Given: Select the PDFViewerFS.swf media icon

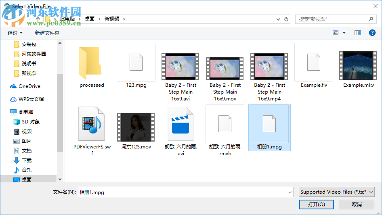Looking at the screenshot, I should point(92,124).
